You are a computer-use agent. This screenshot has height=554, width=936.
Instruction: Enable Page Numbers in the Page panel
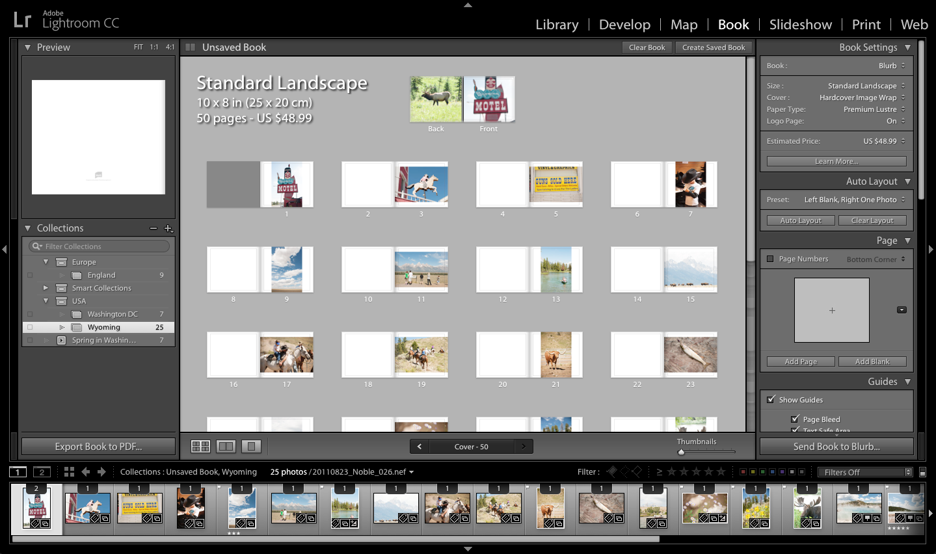coord(769,259)
